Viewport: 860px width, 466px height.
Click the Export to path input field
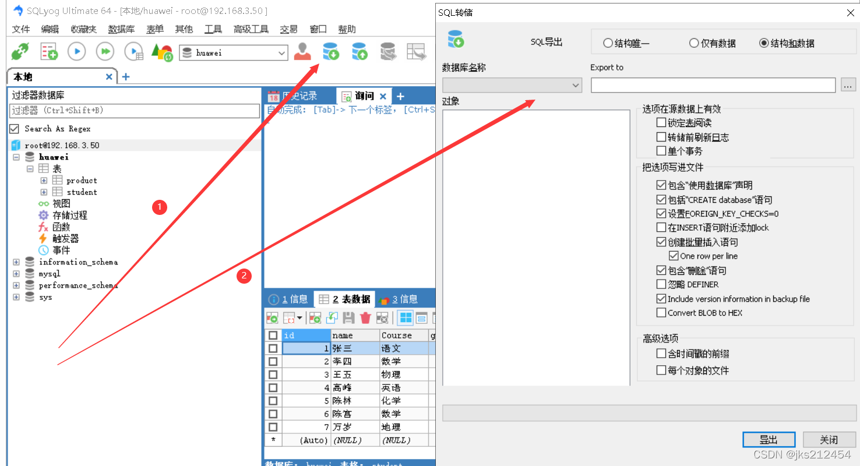point(712,85)
